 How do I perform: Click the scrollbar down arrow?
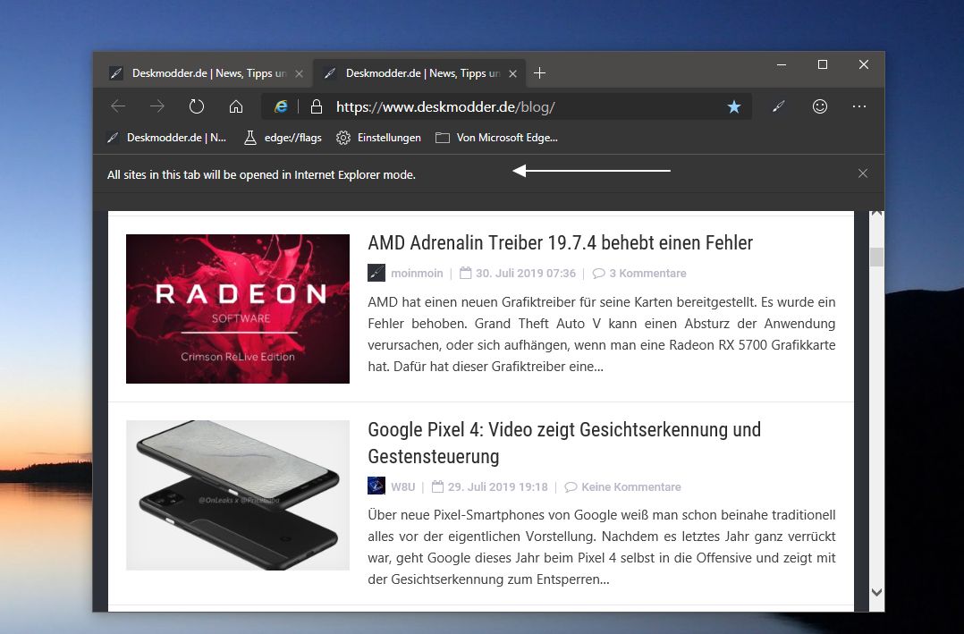pos(876,592)
